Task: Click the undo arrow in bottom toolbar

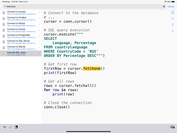Action: coord(4,127)
